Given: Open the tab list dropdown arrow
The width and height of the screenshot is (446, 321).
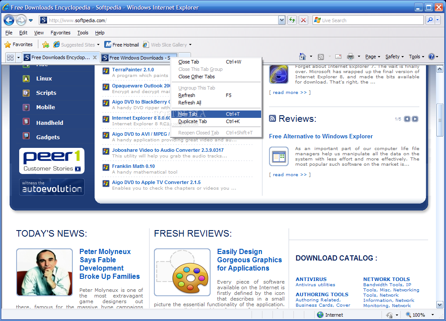Looking at the screenshot, I should tap(18, 57).
